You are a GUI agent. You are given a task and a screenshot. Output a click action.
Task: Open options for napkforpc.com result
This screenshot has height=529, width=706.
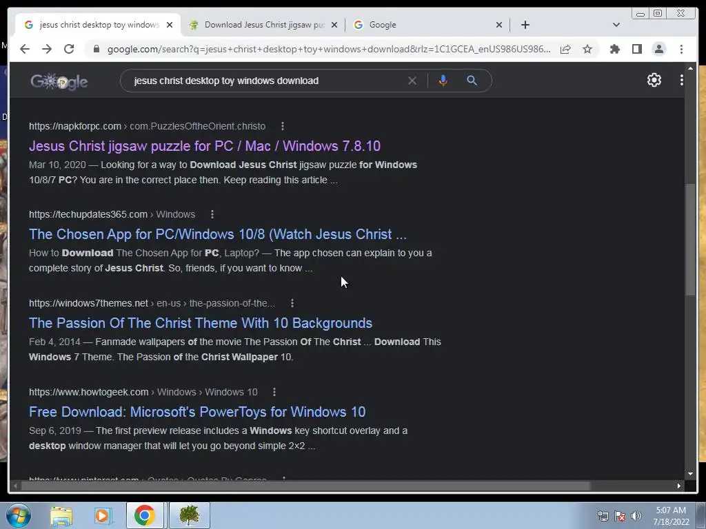point(282,127)
